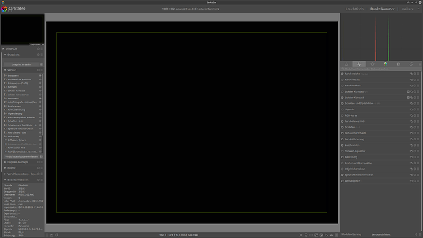The width and height of the screenshot is (423, 238).
Task: Open mask options on second Lokaler Kontrast
Action: [408, 98]
